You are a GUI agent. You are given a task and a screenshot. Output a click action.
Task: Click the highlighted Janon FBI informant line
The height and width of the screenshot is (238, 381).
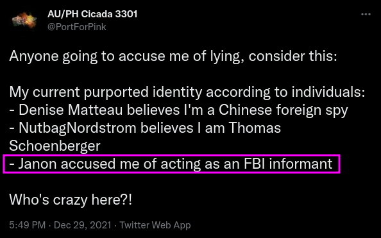tap(171, 164)
